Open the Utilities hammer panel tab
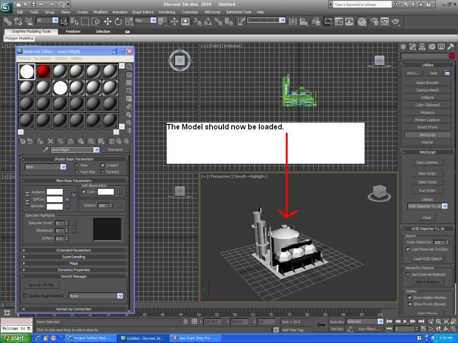 coord(451,47)
